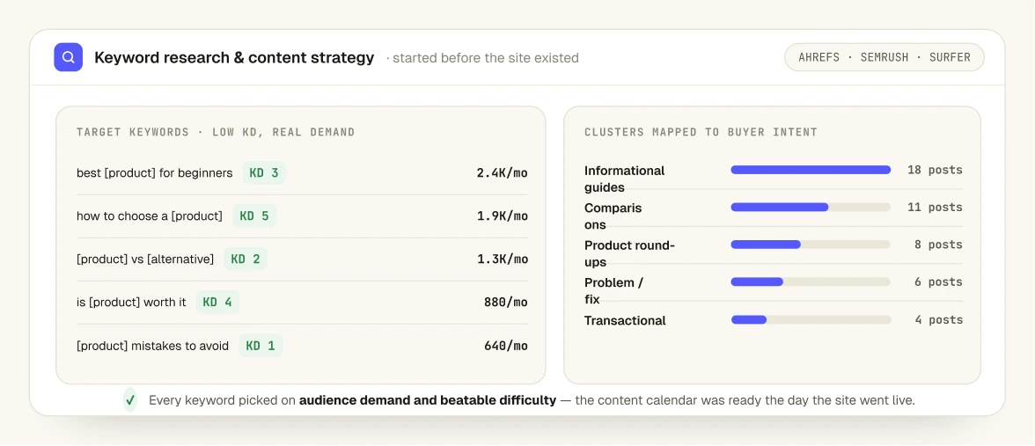Click 'CLUSTERS MAPPED TO BUYER INTENT' label
Image resolution: width=1035 pixels, height=446 pixels.
coord(701,132)
